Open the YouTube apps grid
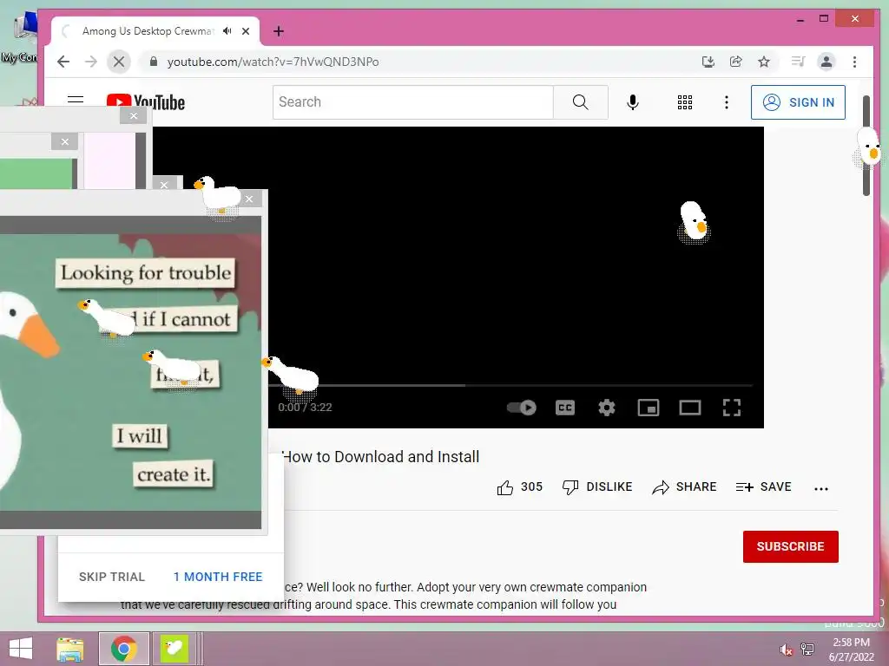This screenshot has width=889, height=666. pyautogui.click(x=685, y=102)
